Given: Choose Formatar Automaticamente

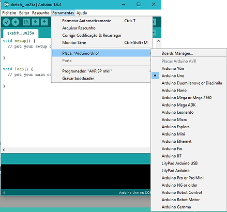Looking at the screenshot, I should click(x=102, y=21).
